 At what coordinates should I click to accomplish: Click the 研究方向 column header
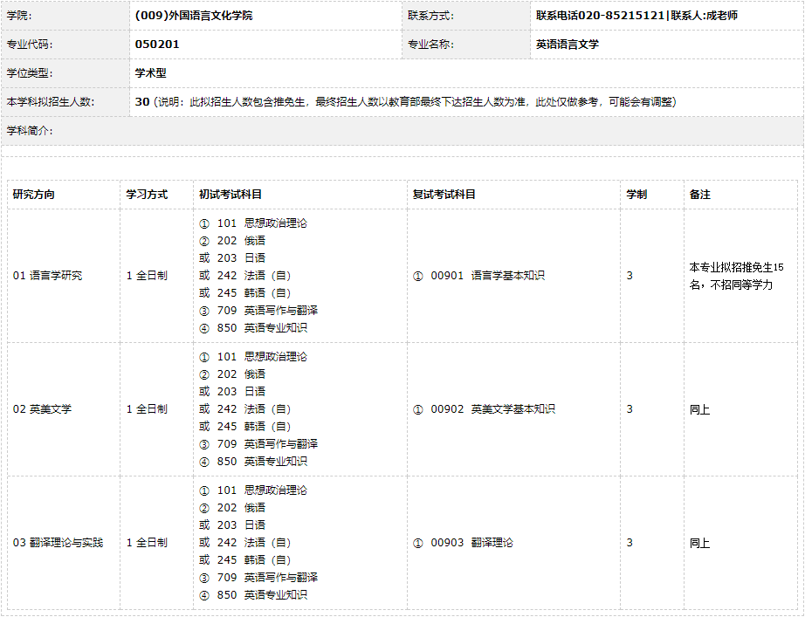pyautogui.click(x=33, y=195)
